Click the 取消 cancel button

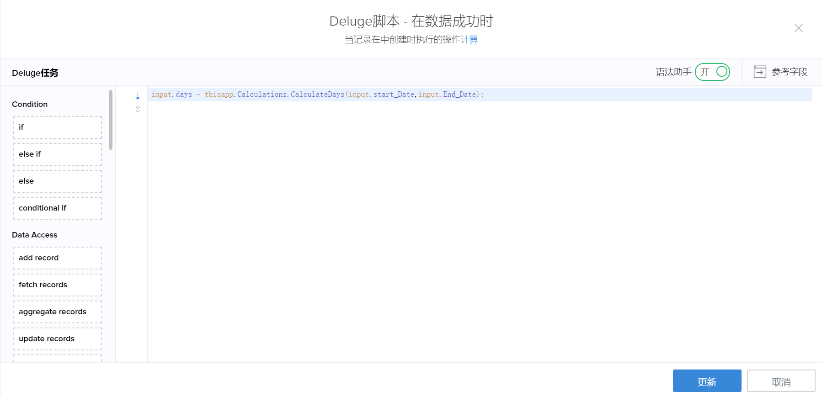pyautogui.click(x=781, y=381)
